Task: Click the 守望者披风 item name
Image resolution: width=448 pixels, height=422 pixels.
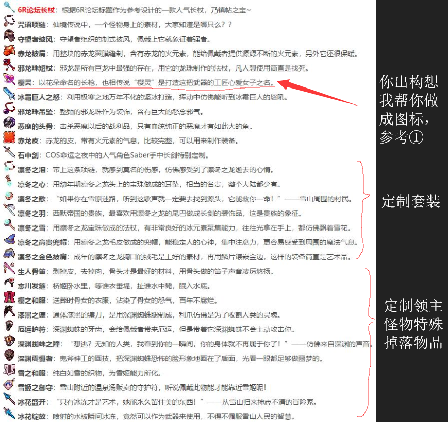Action: 35,39
